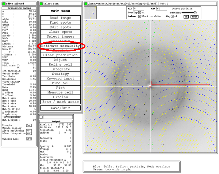Screen dimensions: 219x174
Task: Click the Integrate button
Action: point(60,69)
